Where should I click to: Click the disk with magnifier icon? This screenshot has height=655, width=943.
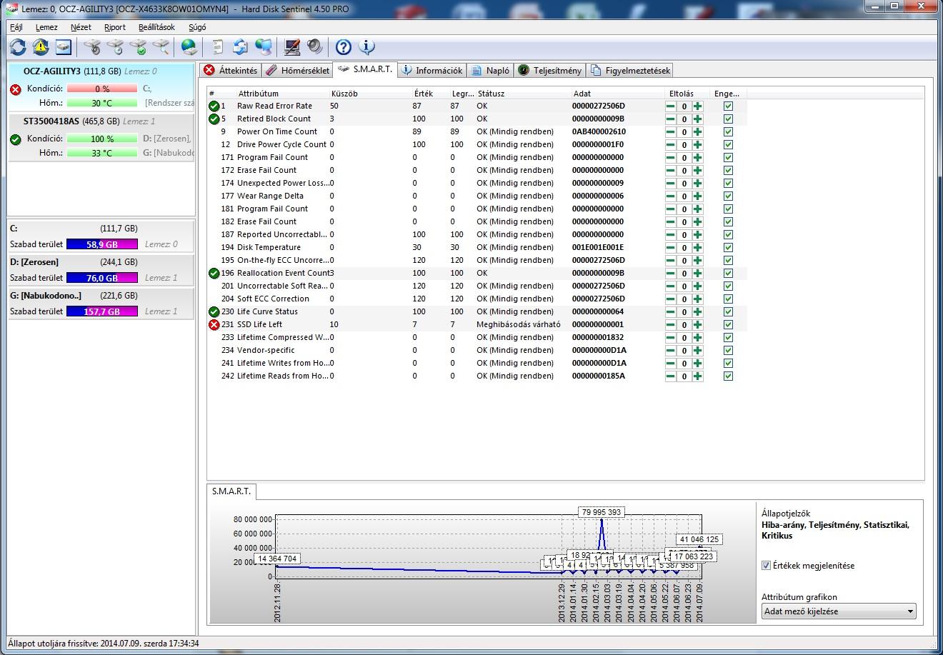click(161, 47)
